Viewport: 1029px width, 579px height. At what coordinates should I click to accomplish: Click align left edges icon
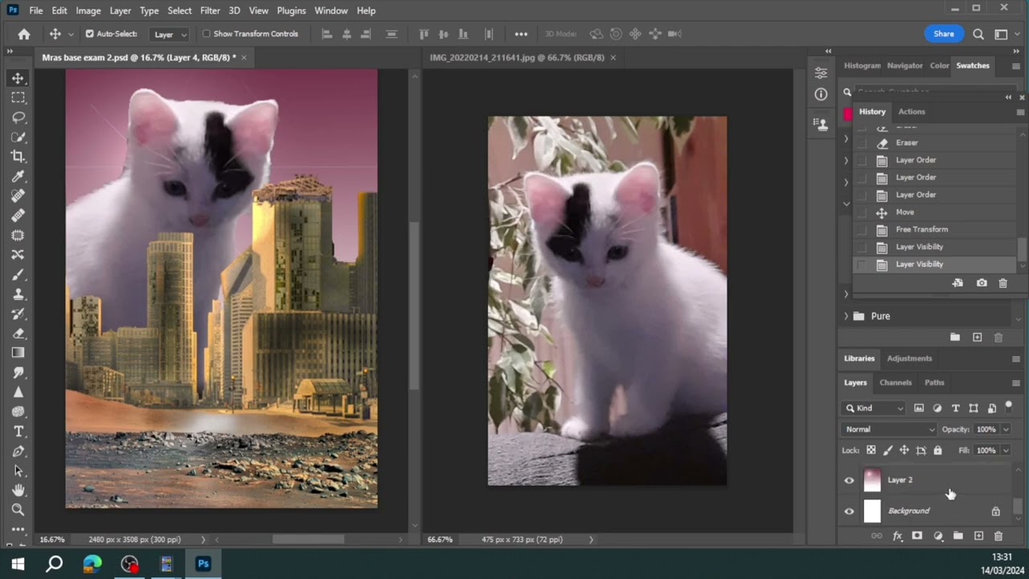point(327,34)
